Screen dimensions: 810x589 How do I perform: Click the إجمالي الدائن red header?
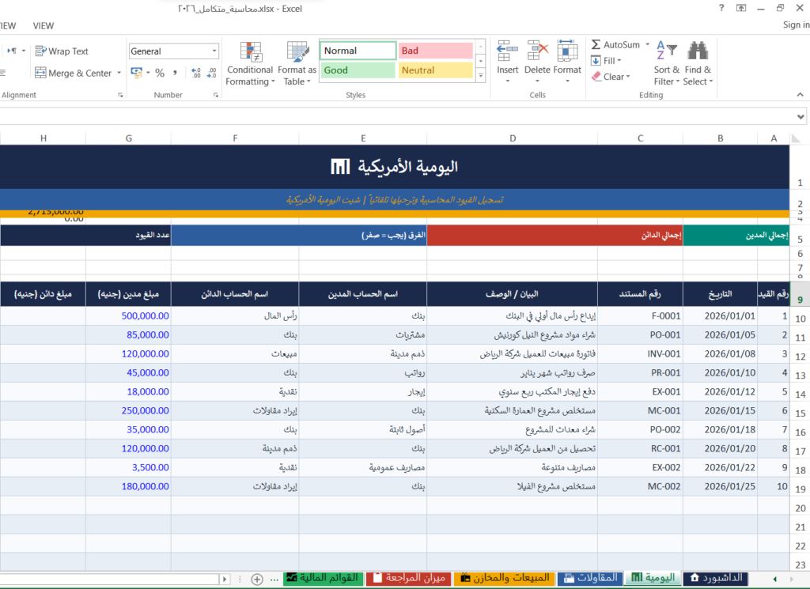555,236
